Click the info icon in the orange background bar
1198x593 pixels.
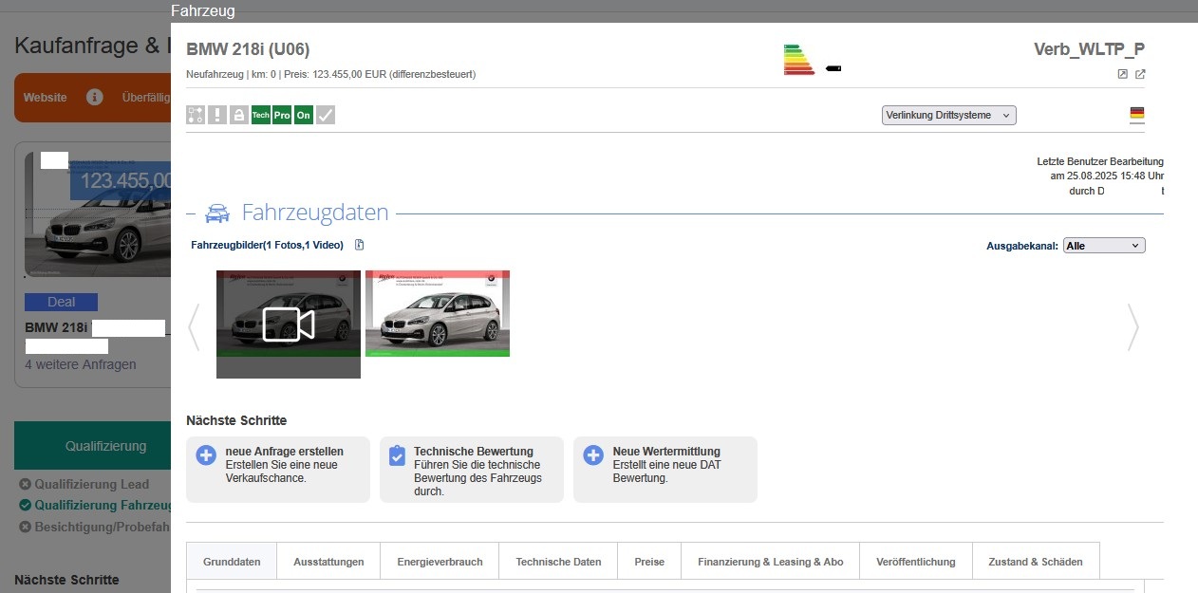pyautogui.click(x=94, y=97)
